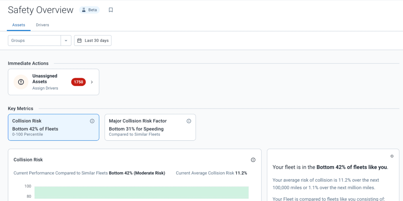Image resolution: width=403 pixels, height=201 pixels.
Task: Click the calendar icon in date filter
Action: tap(79, 40)
